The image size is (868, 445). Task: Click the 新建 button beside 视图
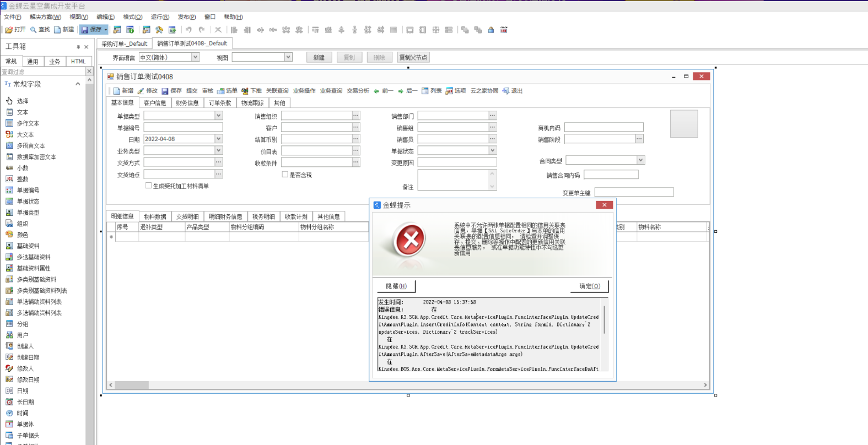pos(319,57)
